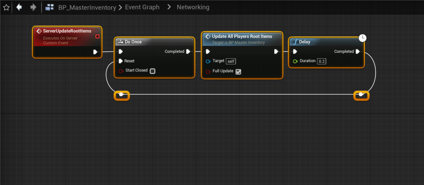Select the left reroute node
The image size is (424, 185).
(x=121, y=95)
